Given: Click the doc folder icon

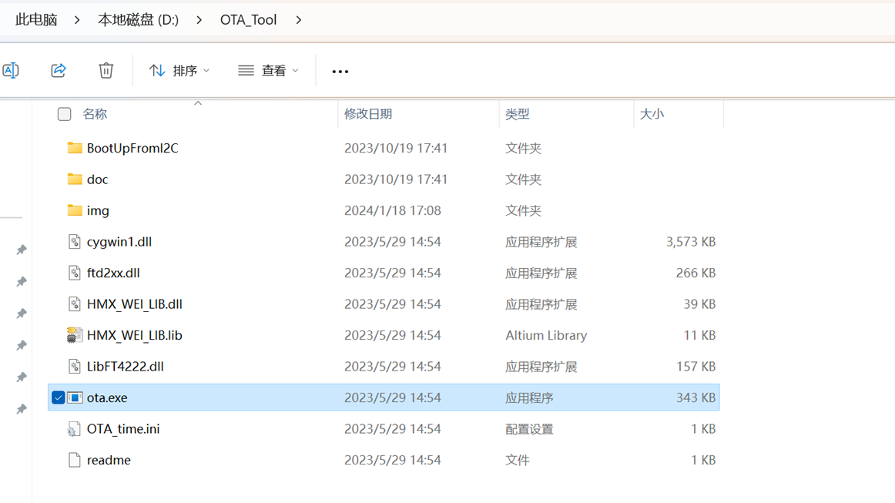Looking at the screenshot, I should (74, 179).
